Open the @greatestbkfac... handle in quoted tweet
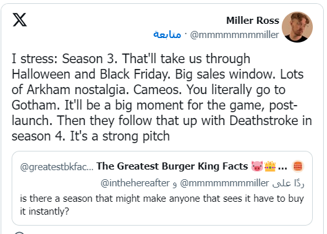This screenshot has width=327, height=234. (x=57, y=167)
